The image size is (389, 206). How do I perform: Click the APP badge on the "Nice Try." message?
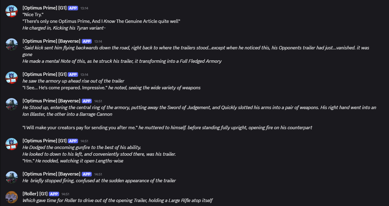coord(73,8)
